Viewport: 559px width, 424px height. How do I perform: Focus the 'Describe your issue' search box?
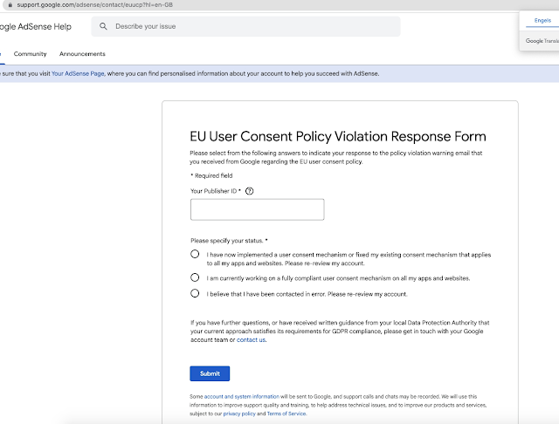pyautogui.click(x=253, y=27)
